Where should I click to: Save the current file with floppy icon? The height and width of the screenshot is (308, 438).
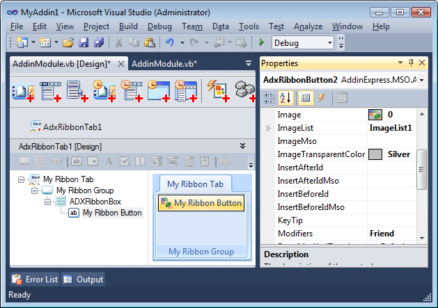84,42
